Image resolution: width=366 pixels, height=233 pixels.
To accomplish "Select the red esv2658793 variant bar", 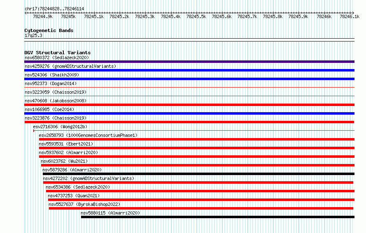I will pyautogui.click(x=197, y=139).
